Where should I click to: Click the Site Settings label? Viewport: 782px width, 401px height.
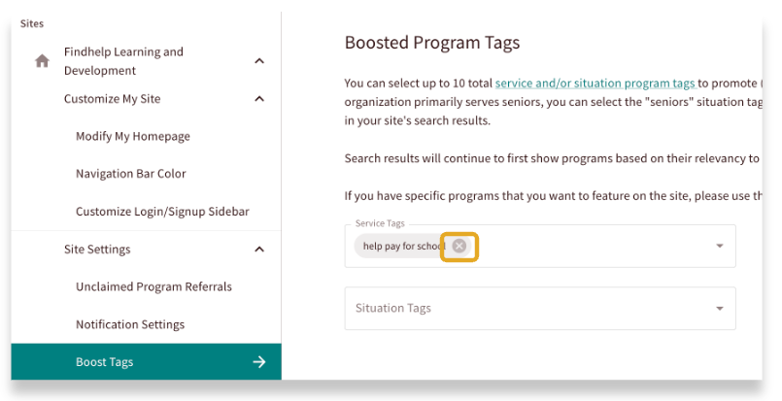point(97,250)
